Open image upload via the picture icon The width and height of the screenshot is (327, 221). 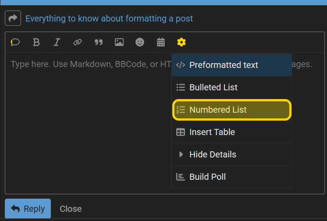119,43
